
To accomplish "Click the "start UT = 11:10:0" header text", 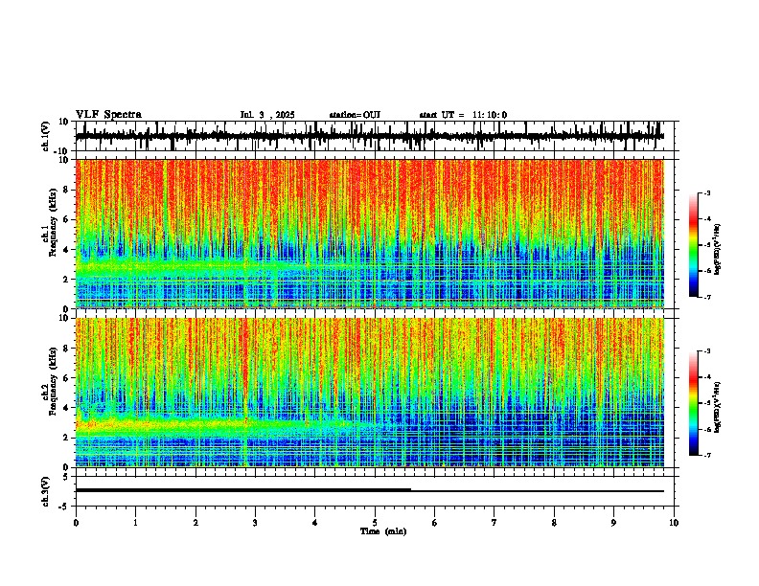I will pyautogui.click(x=463, y=115).
